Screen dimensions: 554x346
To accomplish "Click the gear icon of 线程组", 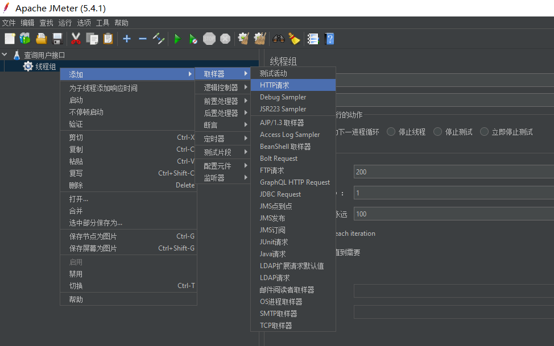I will tap(28, 66).
